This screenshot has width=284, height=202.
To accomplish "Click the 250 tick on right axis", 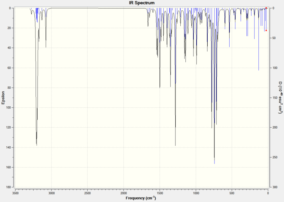I will [x=275, y=157].
